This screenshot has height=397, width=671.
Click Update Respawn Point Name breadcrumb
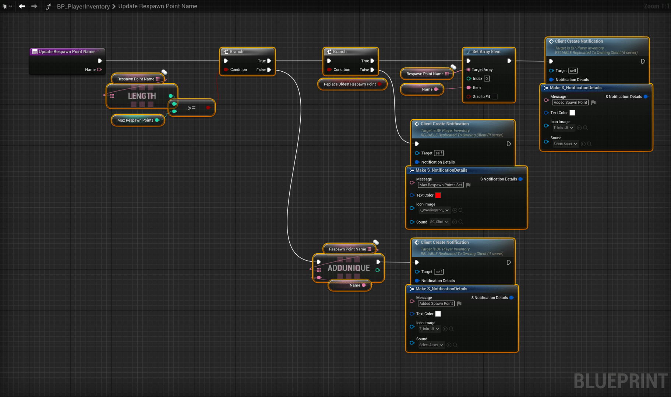pos(158,6)
